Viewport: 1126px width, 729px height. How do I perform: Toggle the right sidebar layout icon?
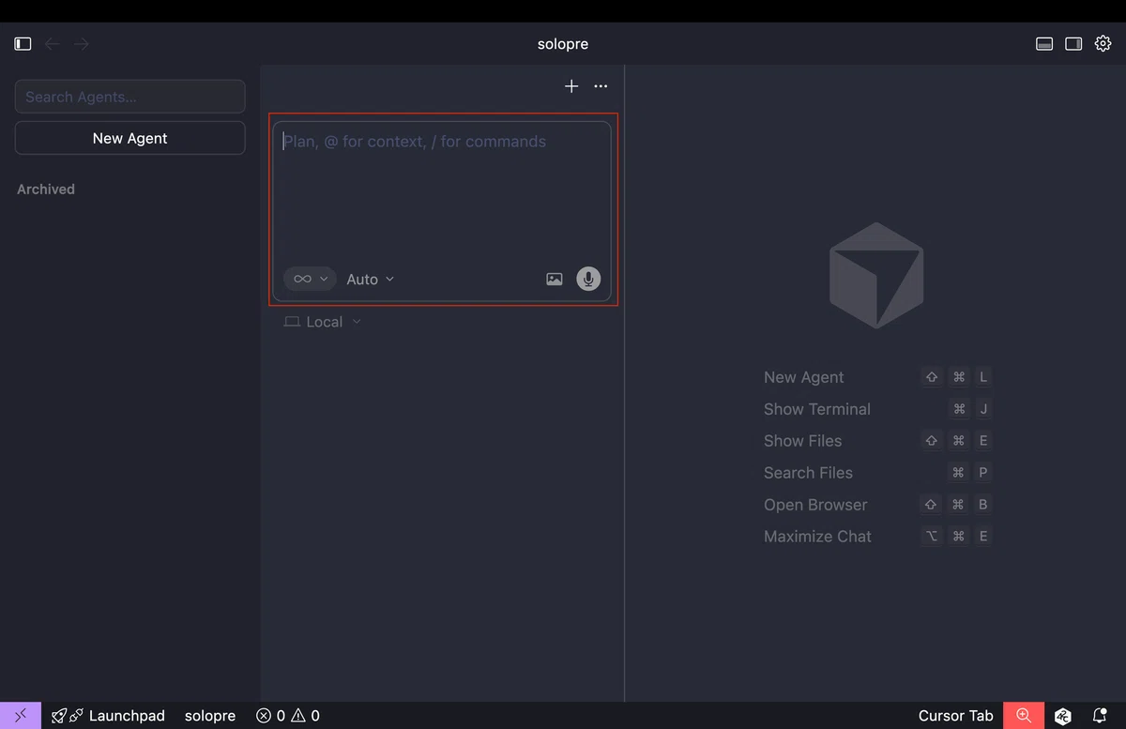click(1073, 44)
